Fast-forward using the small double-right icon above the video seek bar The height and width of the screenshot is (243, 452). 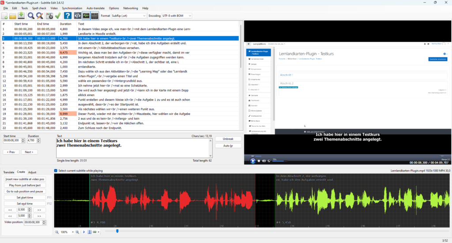coord(442,156)
